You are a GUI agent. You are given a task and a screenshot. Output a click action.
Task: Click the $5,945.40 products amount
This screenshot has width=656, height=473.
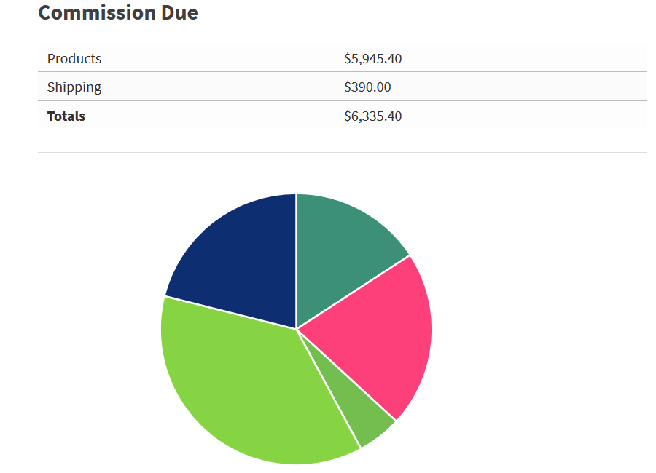pyautogui.click(x=372, y=58)
